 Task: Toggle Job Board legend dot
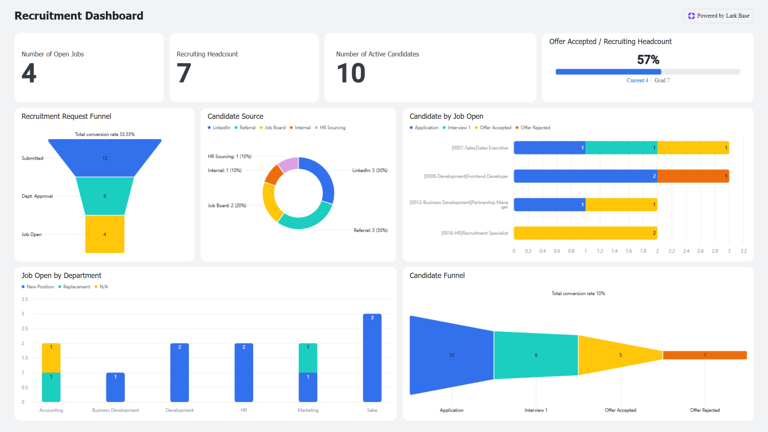point(261,128)
